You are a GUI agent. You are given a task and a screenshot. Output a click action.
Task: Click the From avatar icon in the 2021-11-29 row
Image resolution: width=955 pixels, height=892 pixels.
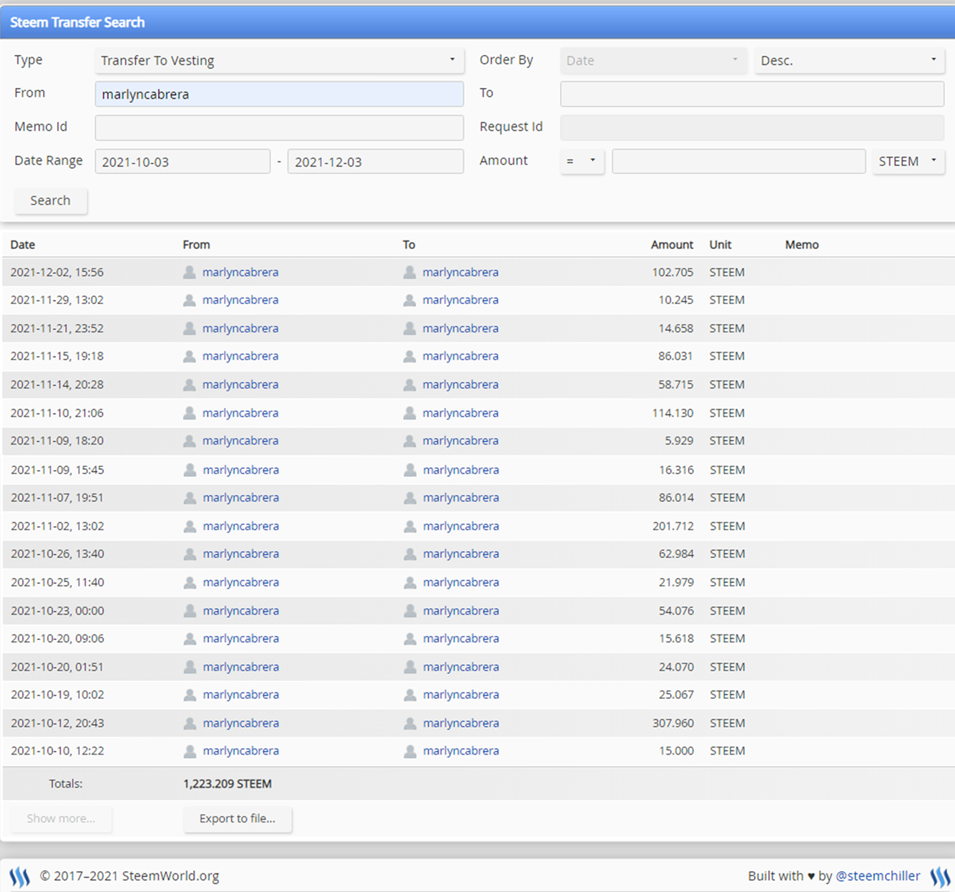190,300
